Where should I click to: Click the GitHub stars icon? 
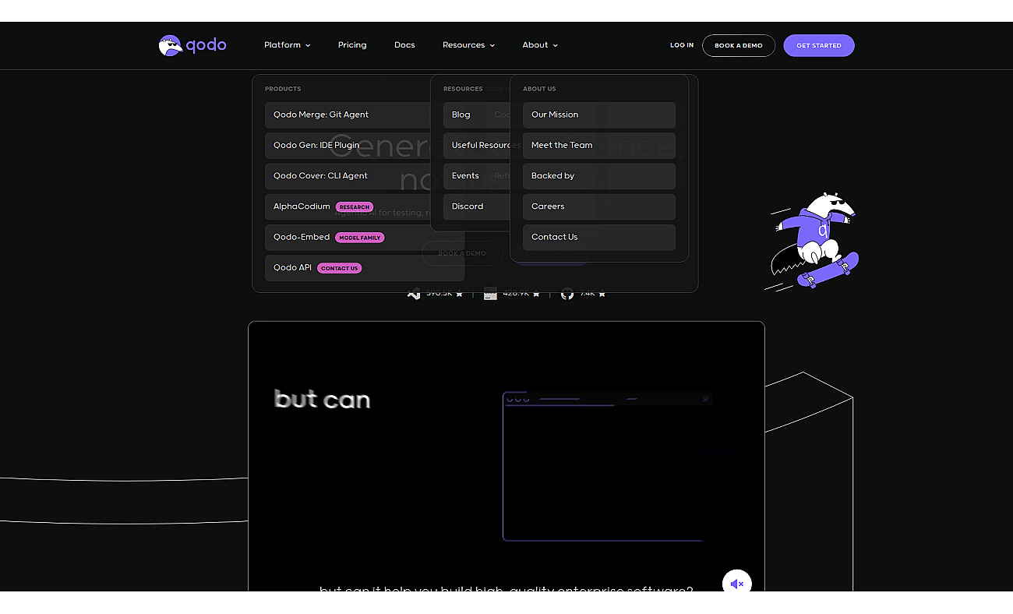pos(567,294)
